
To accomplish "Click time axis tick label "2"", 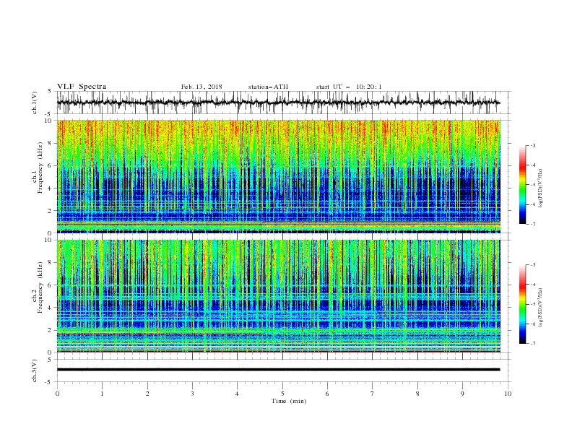I will pos(147,394).
